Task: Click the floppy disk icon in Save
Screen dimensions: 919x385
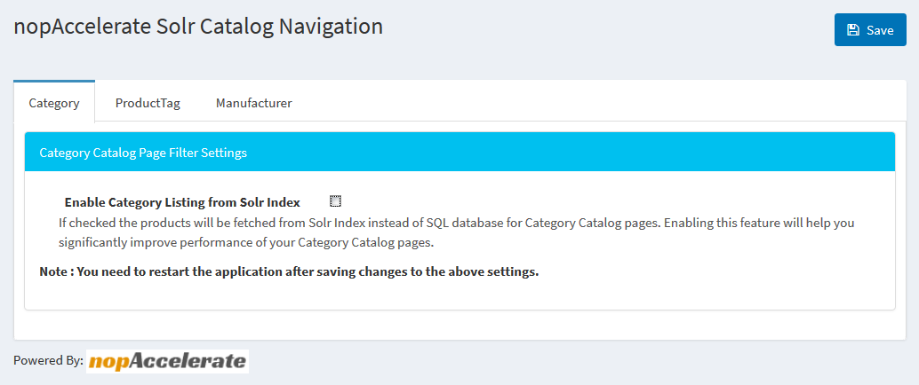Action: click(853, 30)
